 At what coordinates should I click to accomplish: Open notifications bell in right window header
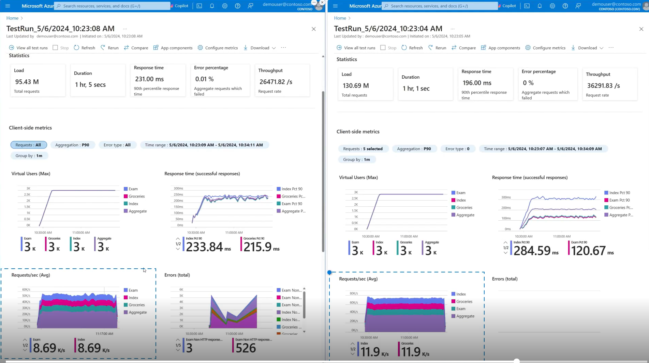point(540,6)
